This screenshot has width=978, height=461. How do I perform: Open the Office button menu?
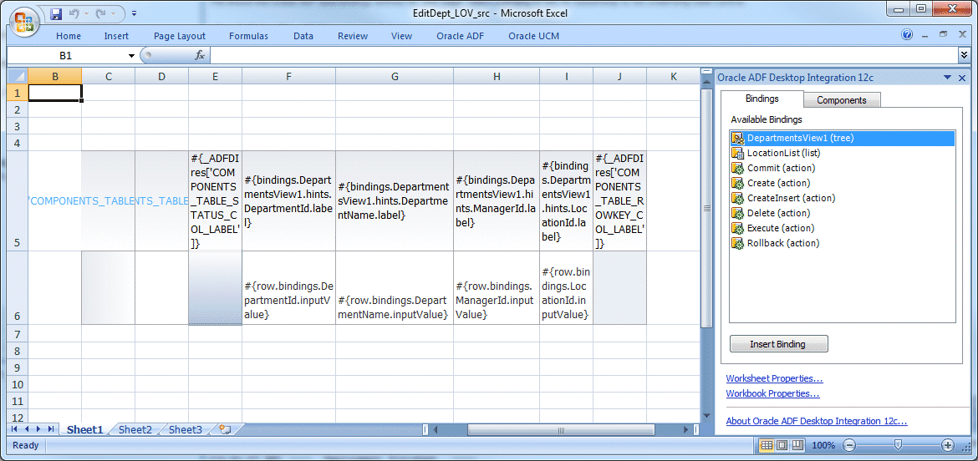(23, 22)
